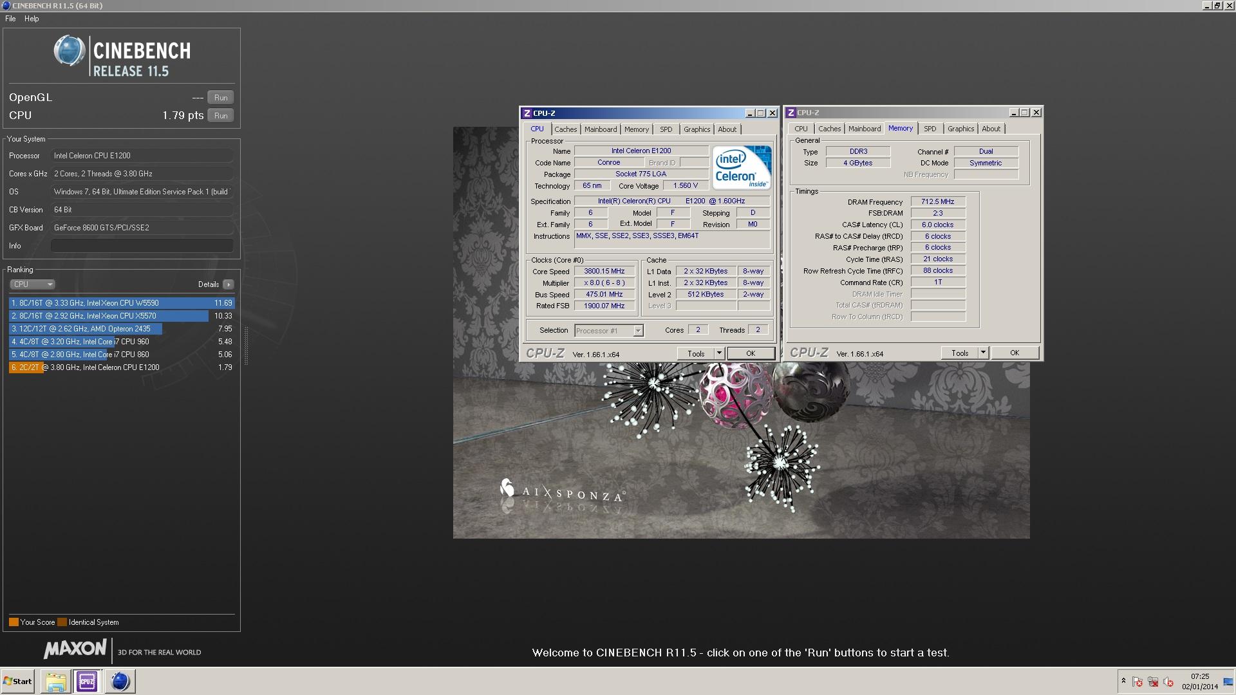
Task: Open the Help menu in Cinebench
Action: 32,19
